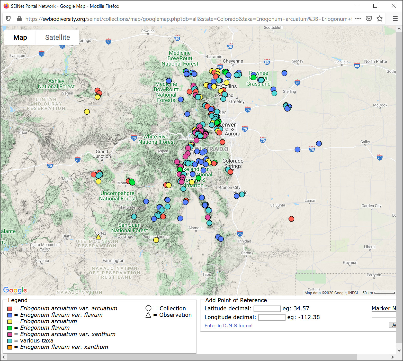Click the 'Collection' legend label

point(173,308)
